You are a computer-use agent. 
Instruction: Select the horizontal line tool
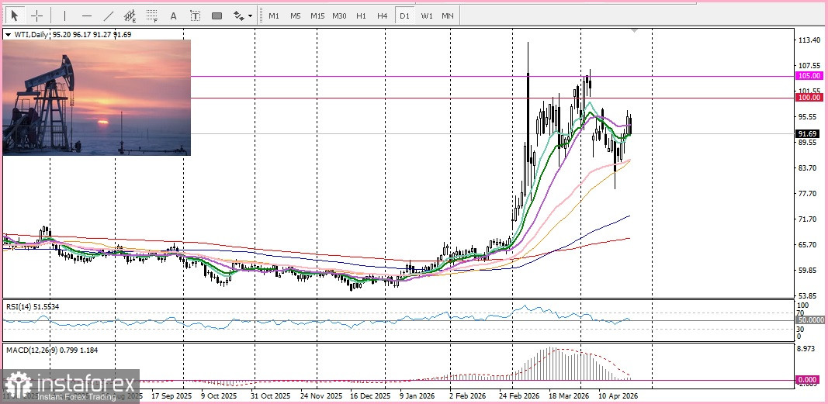86,16
